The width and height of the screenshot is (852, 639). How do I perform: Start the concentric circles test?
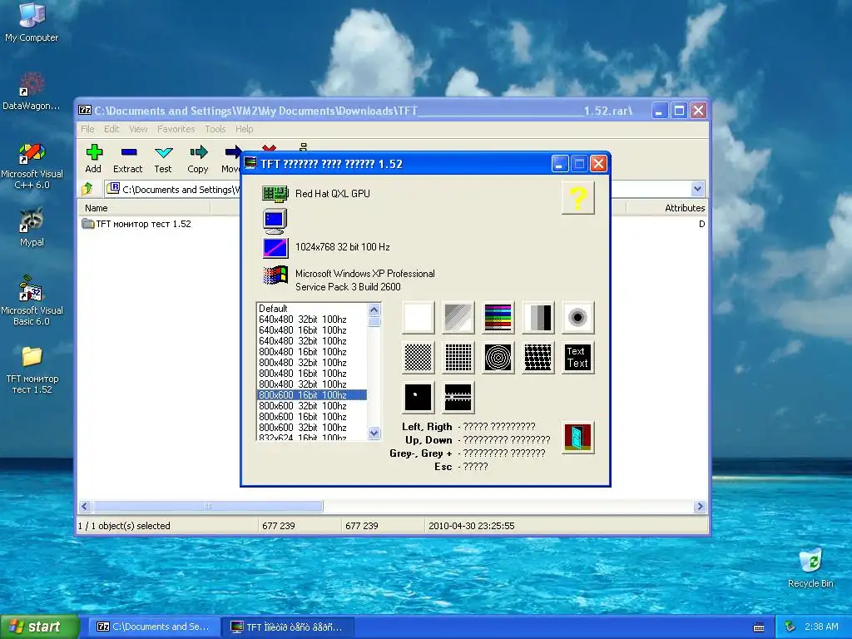(x=498, y=358)
